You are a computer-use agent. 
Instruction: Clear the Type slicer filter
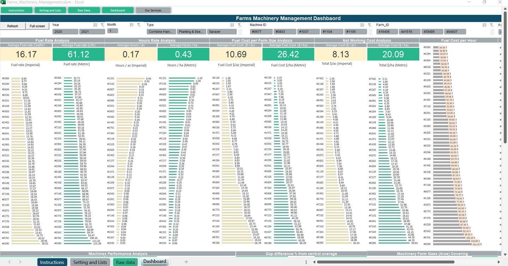pyautogui.click(x=240, y=25)
